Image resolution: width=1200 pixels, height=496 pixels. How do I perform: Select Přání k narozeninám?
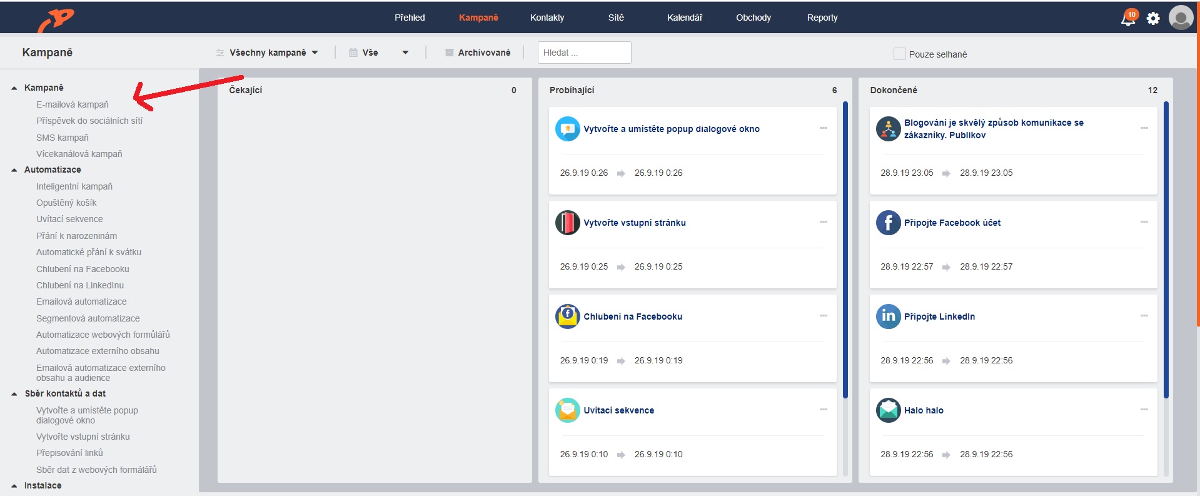coord(76,236)
